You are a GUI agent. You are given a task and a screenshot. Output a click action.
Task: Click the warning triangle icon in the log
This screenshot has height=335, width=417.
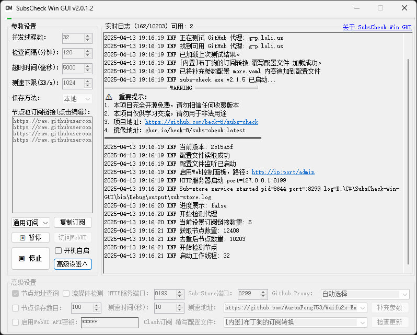tap(109, 97)
